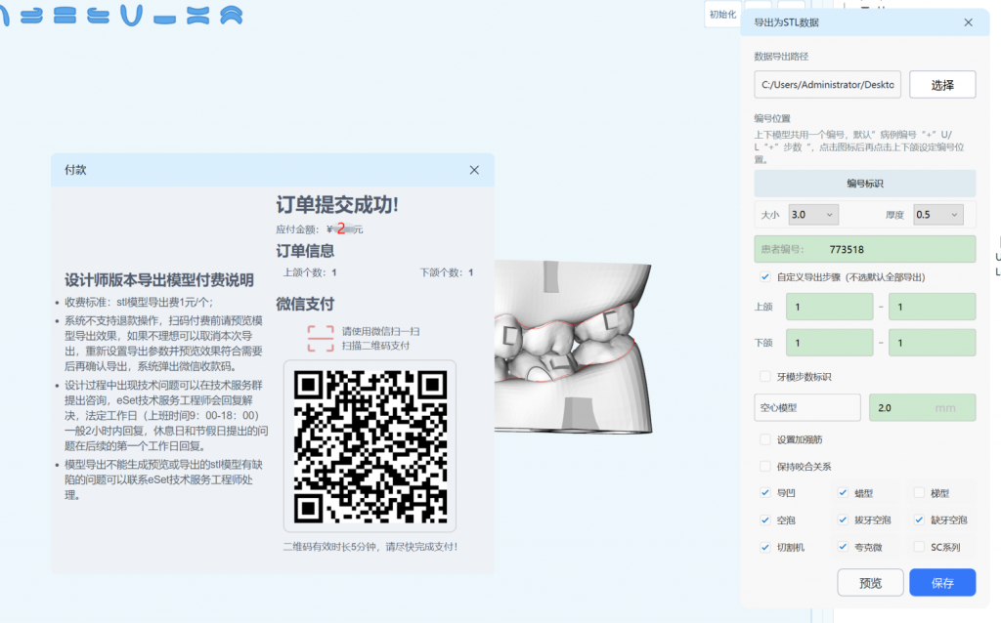Click the WeChat payment QR code
The width and height of the screenshot is (1001, 623).
(370, 446)
